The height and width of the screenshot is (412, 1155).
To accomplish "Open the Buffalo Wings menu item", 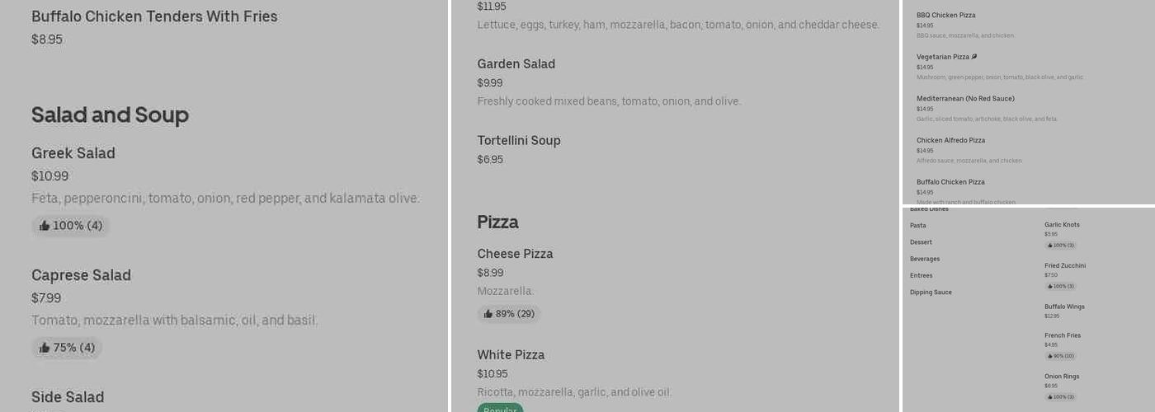I will click(x=1064, y=307).
